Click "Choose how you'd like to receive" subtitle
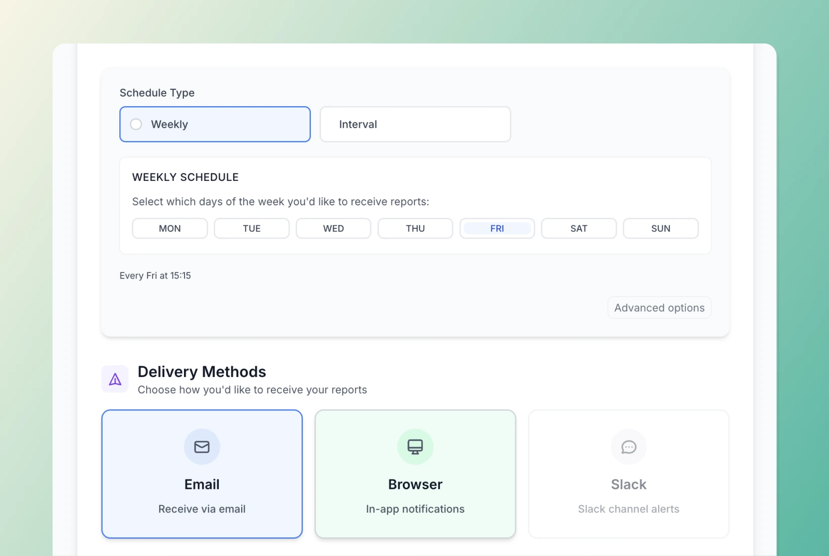Screen dimensions: 829x556 (x=252, y=390)
